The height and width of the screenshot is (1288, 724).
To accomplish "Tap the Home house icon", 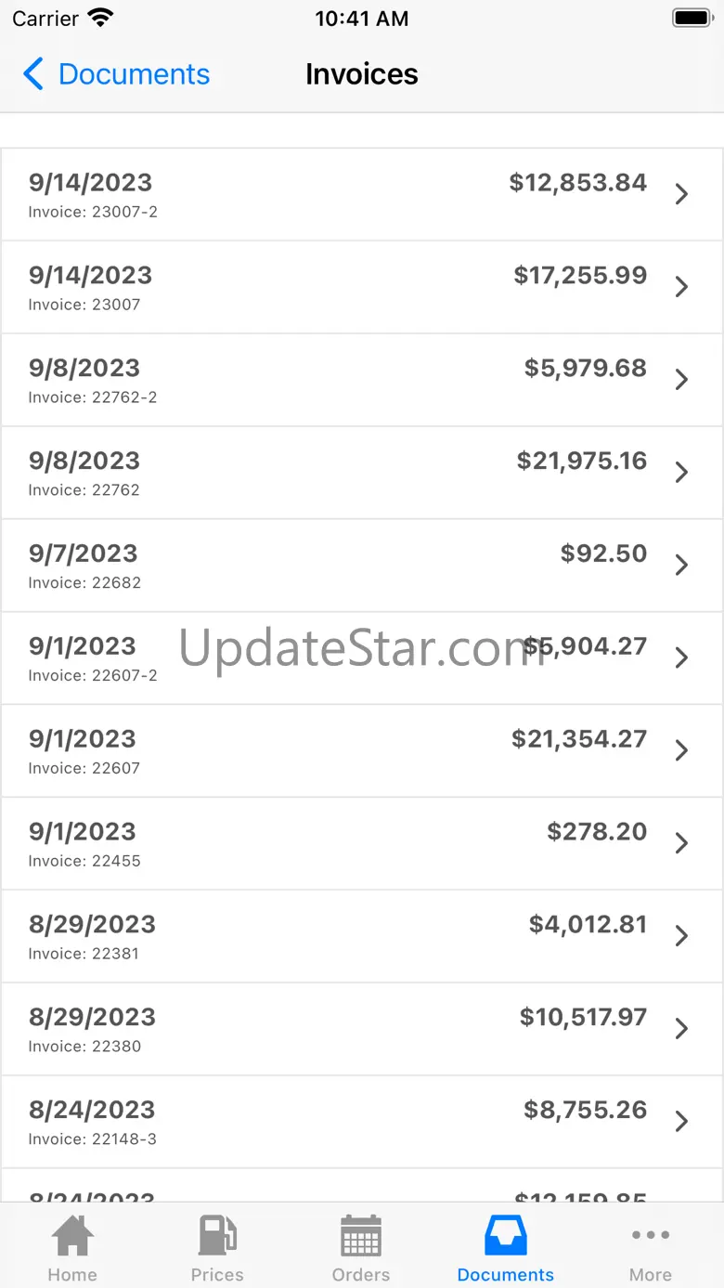I will [71, 1236].
